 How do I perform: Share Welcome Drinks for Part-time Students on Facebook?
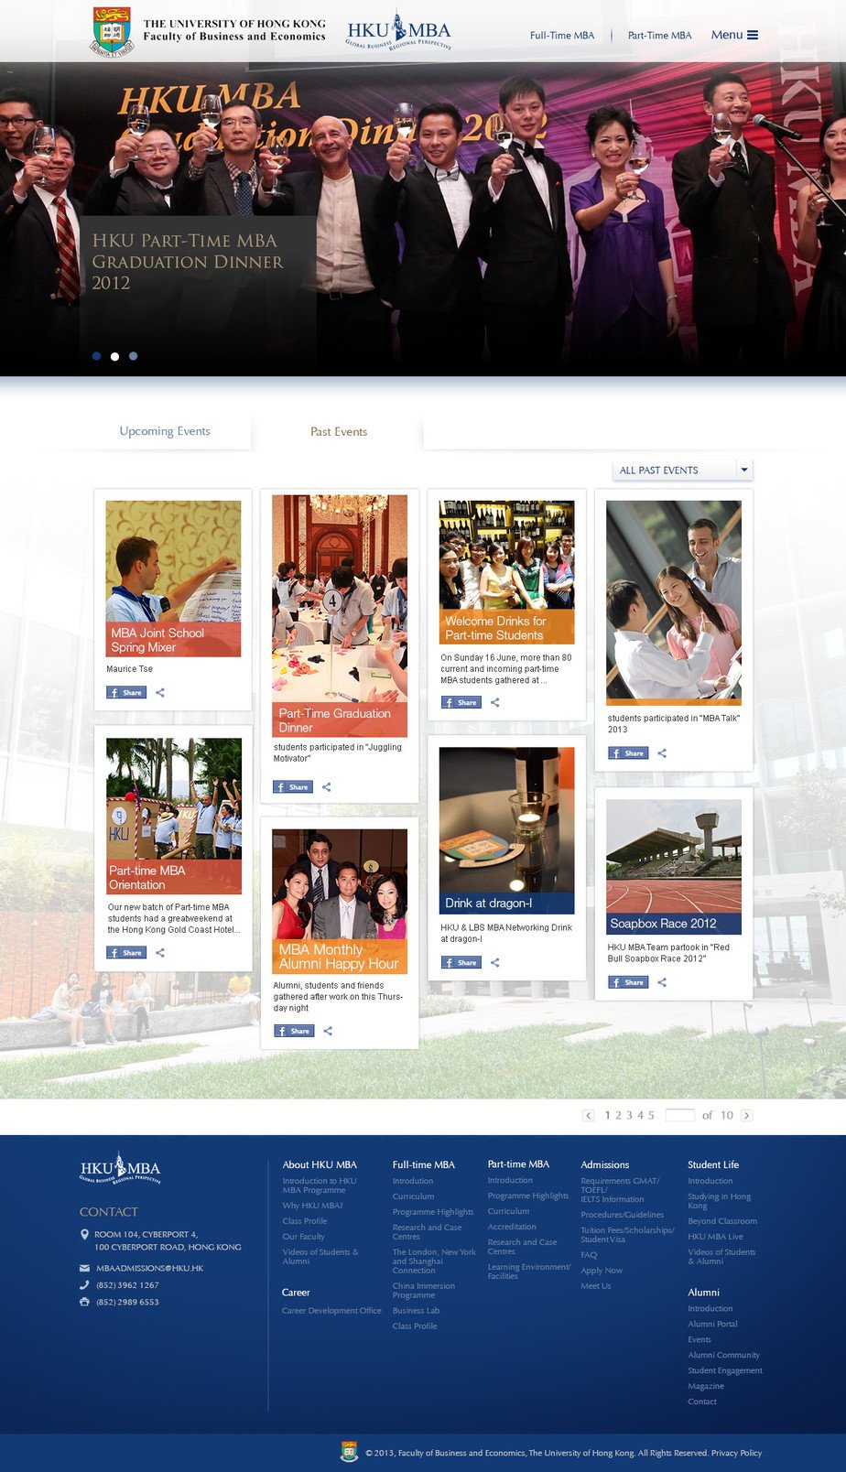[x=461, y=703]
